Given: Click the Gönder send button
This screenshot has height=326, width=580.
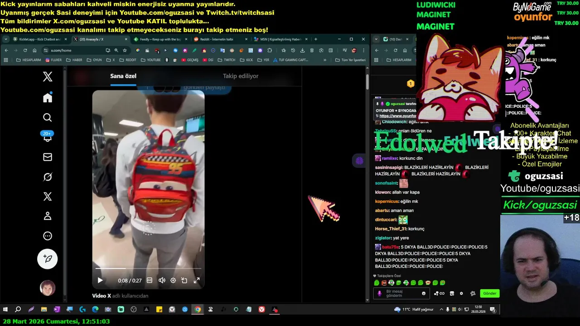Looking at the screenshot, I should pos(490,293).
